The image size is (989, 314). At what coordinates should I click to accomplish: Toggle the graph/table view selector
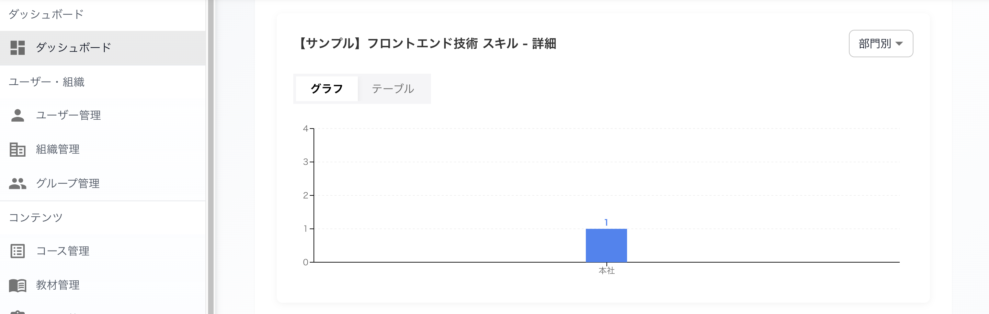tap(362, 88)
